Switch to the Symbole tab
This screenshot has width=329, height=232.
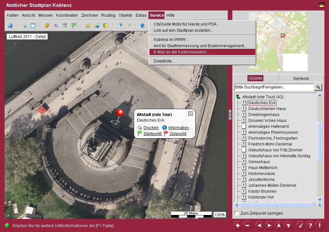coord(300,78)
